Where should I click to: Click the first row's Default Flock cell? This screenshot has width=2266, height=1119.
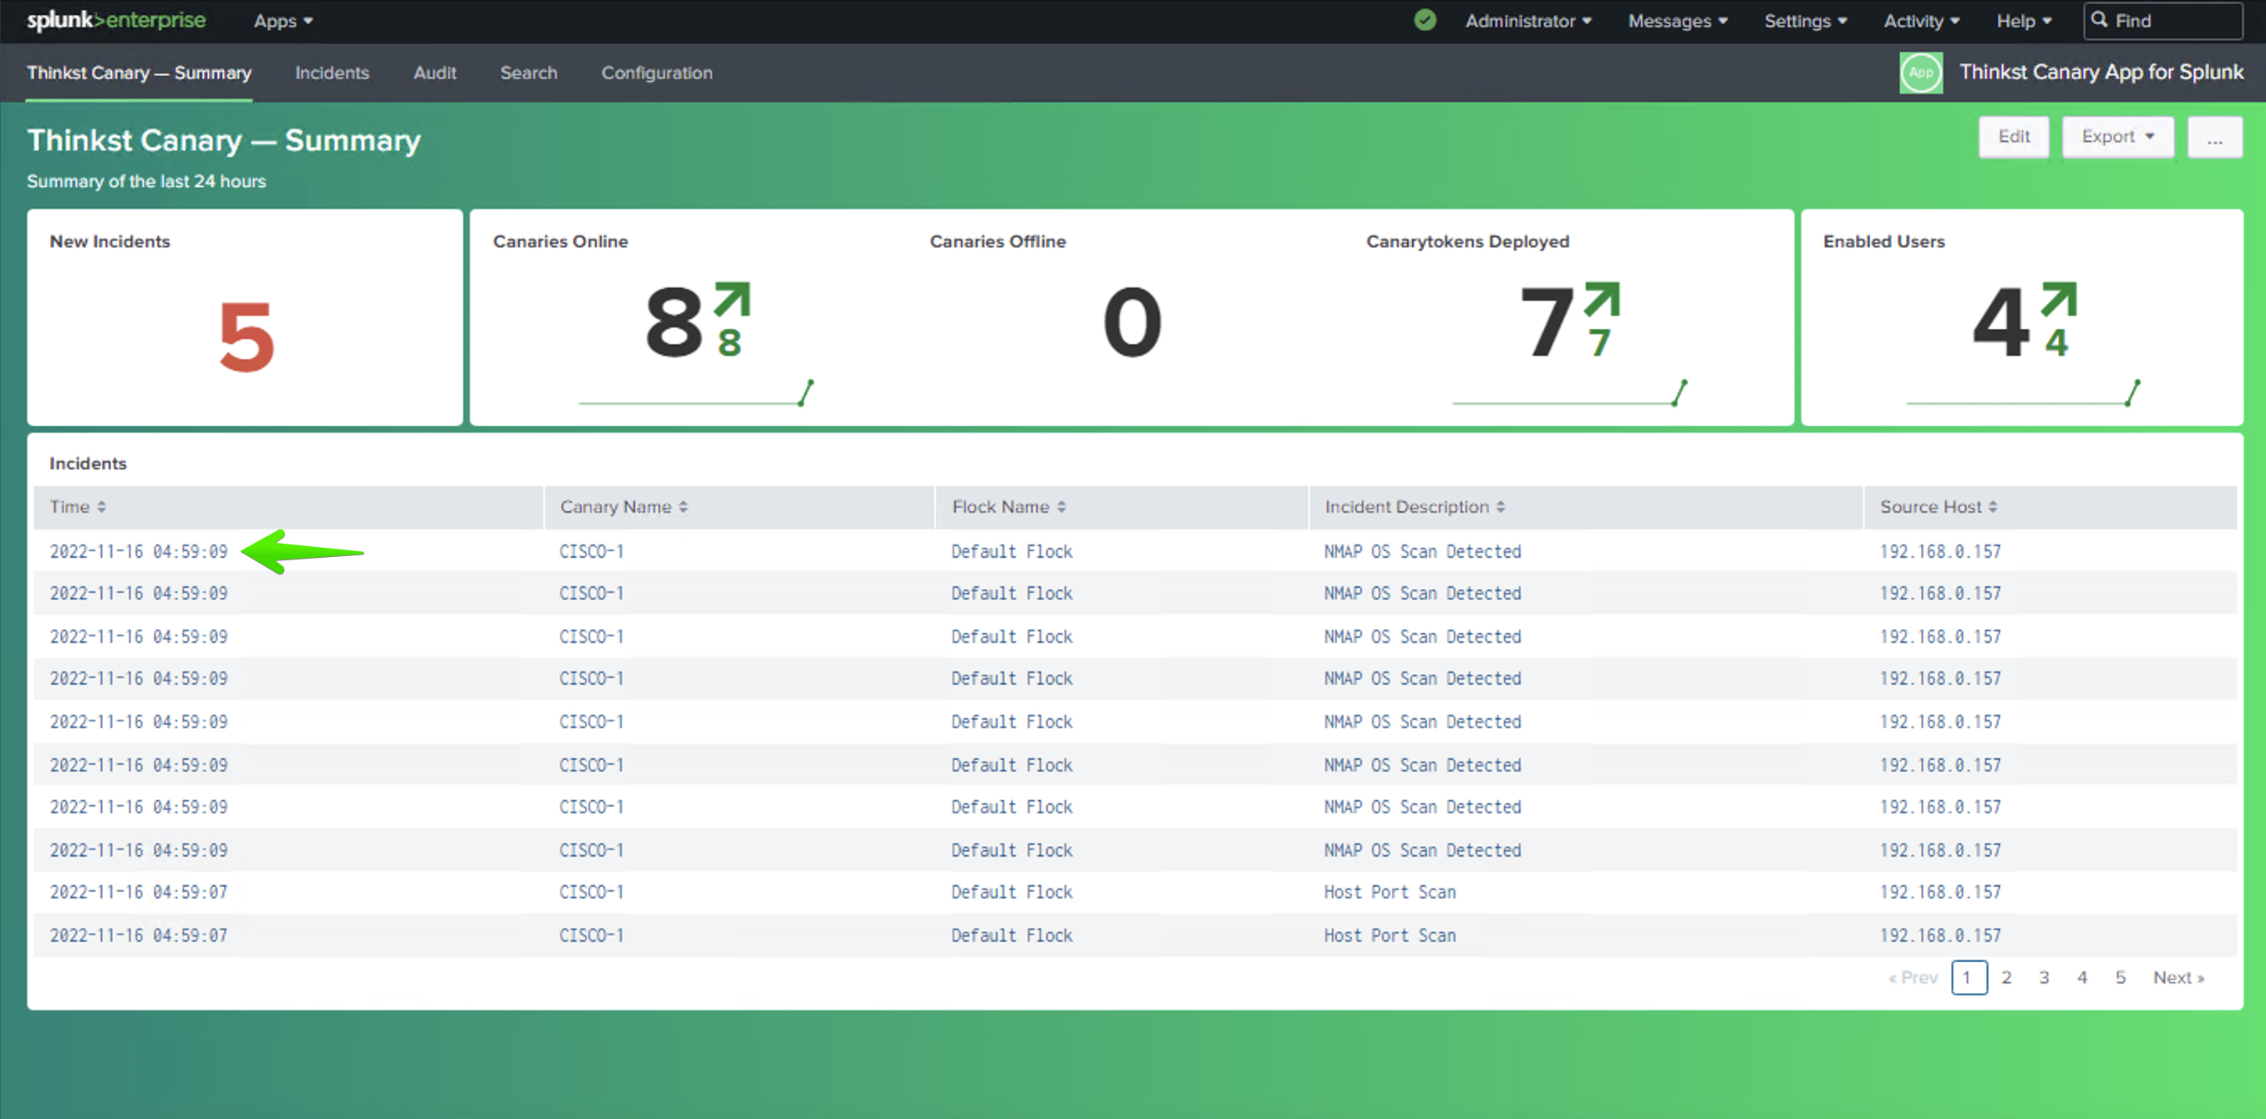tap(1012, 552)
